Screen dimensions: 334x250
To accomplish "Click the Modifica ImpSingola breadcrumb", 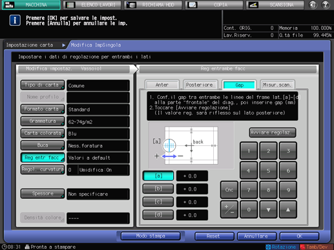I will 96,45.
